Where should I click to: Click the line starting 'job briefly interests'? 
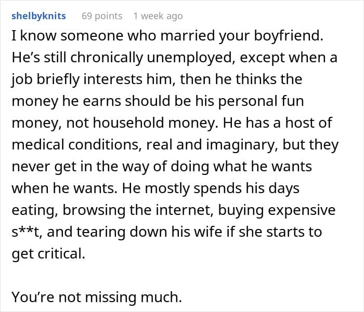click(157, 79)
